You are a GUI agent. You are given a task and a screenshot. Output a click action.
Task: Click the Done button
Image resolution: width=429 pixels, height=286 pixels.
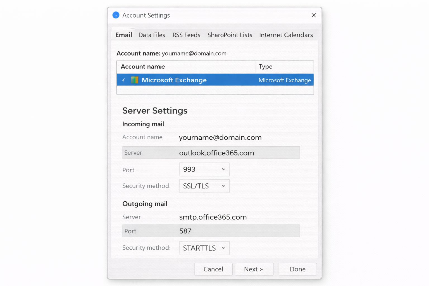(x=297, y=269)
